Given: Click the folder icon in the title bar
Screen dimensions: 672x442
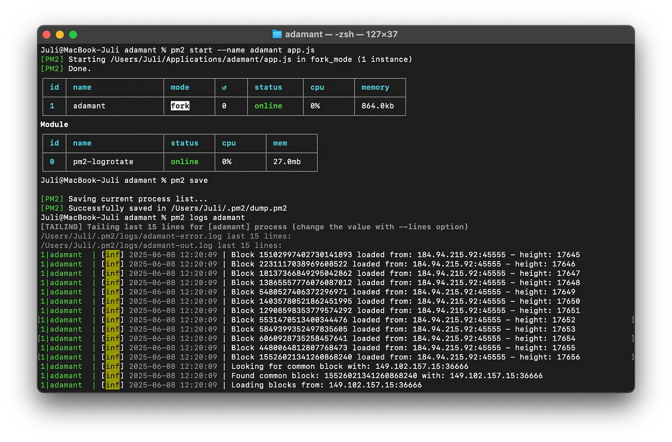Looking at the screenshot, I should 277,34.
